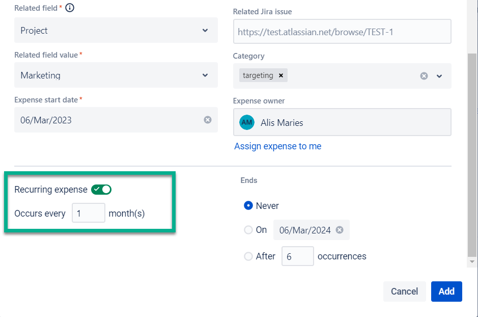The width and height of the screenshot is (478, 317).
Task: Click the occurrences number field
Action: pos(297,256)
